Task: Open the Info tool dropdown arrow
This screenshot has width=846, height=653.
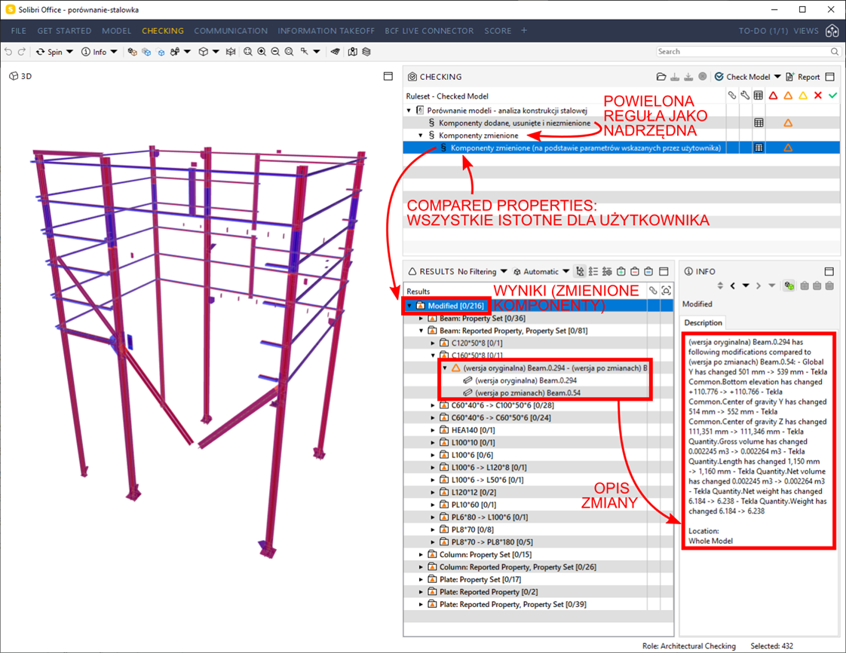Action: (x=114, y=52)
